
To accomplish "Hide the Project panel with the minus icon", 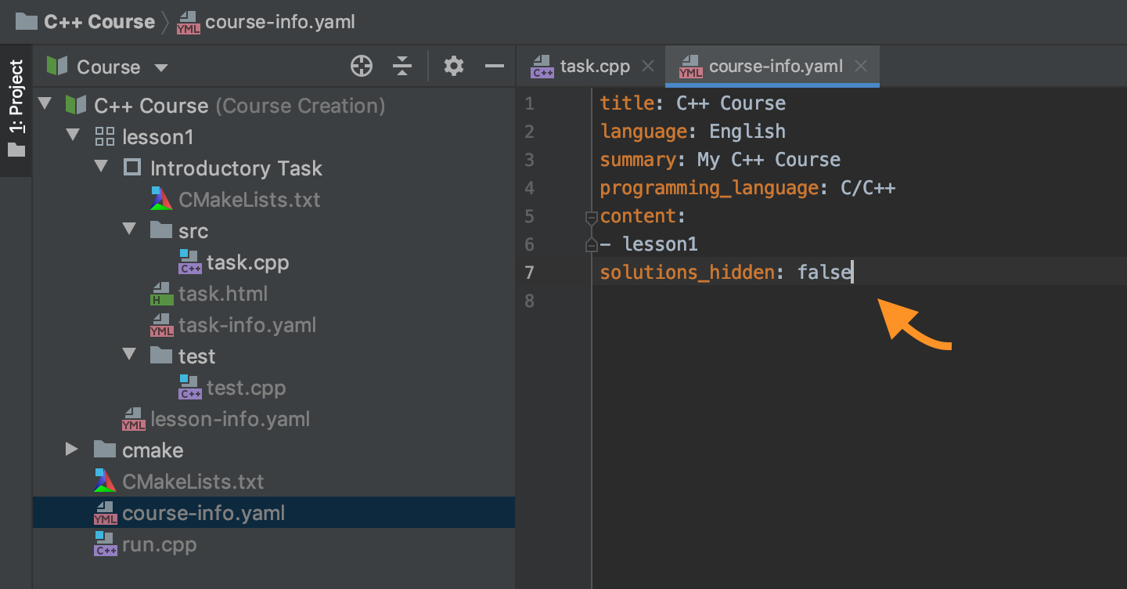I will [495, 66].
